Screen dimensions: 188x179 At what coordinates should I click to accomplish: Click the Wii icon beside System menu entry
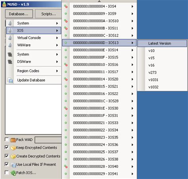click(x=10, y=23)
